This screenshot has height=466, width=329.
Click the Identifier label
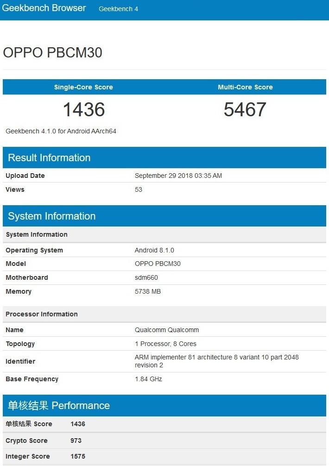tap(20, 361)
